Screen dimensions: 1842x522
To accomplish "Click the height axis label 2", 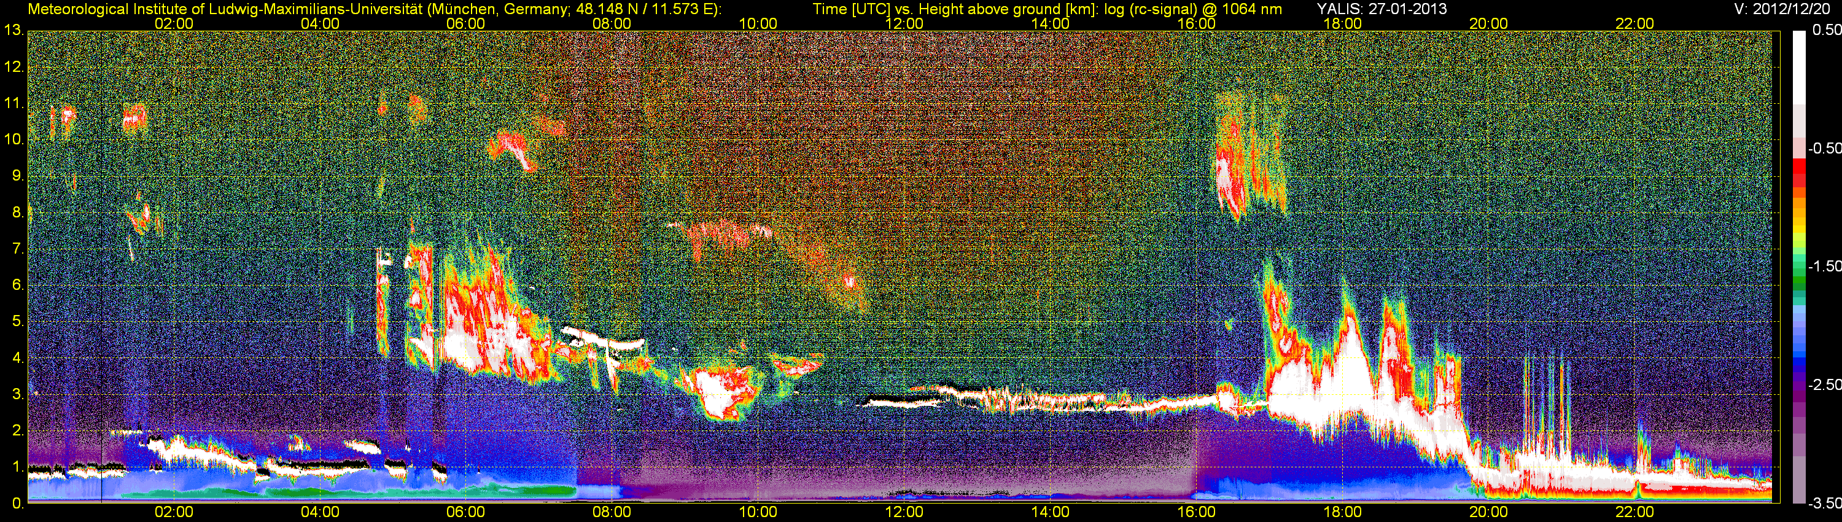I will [x=17, y=431].
